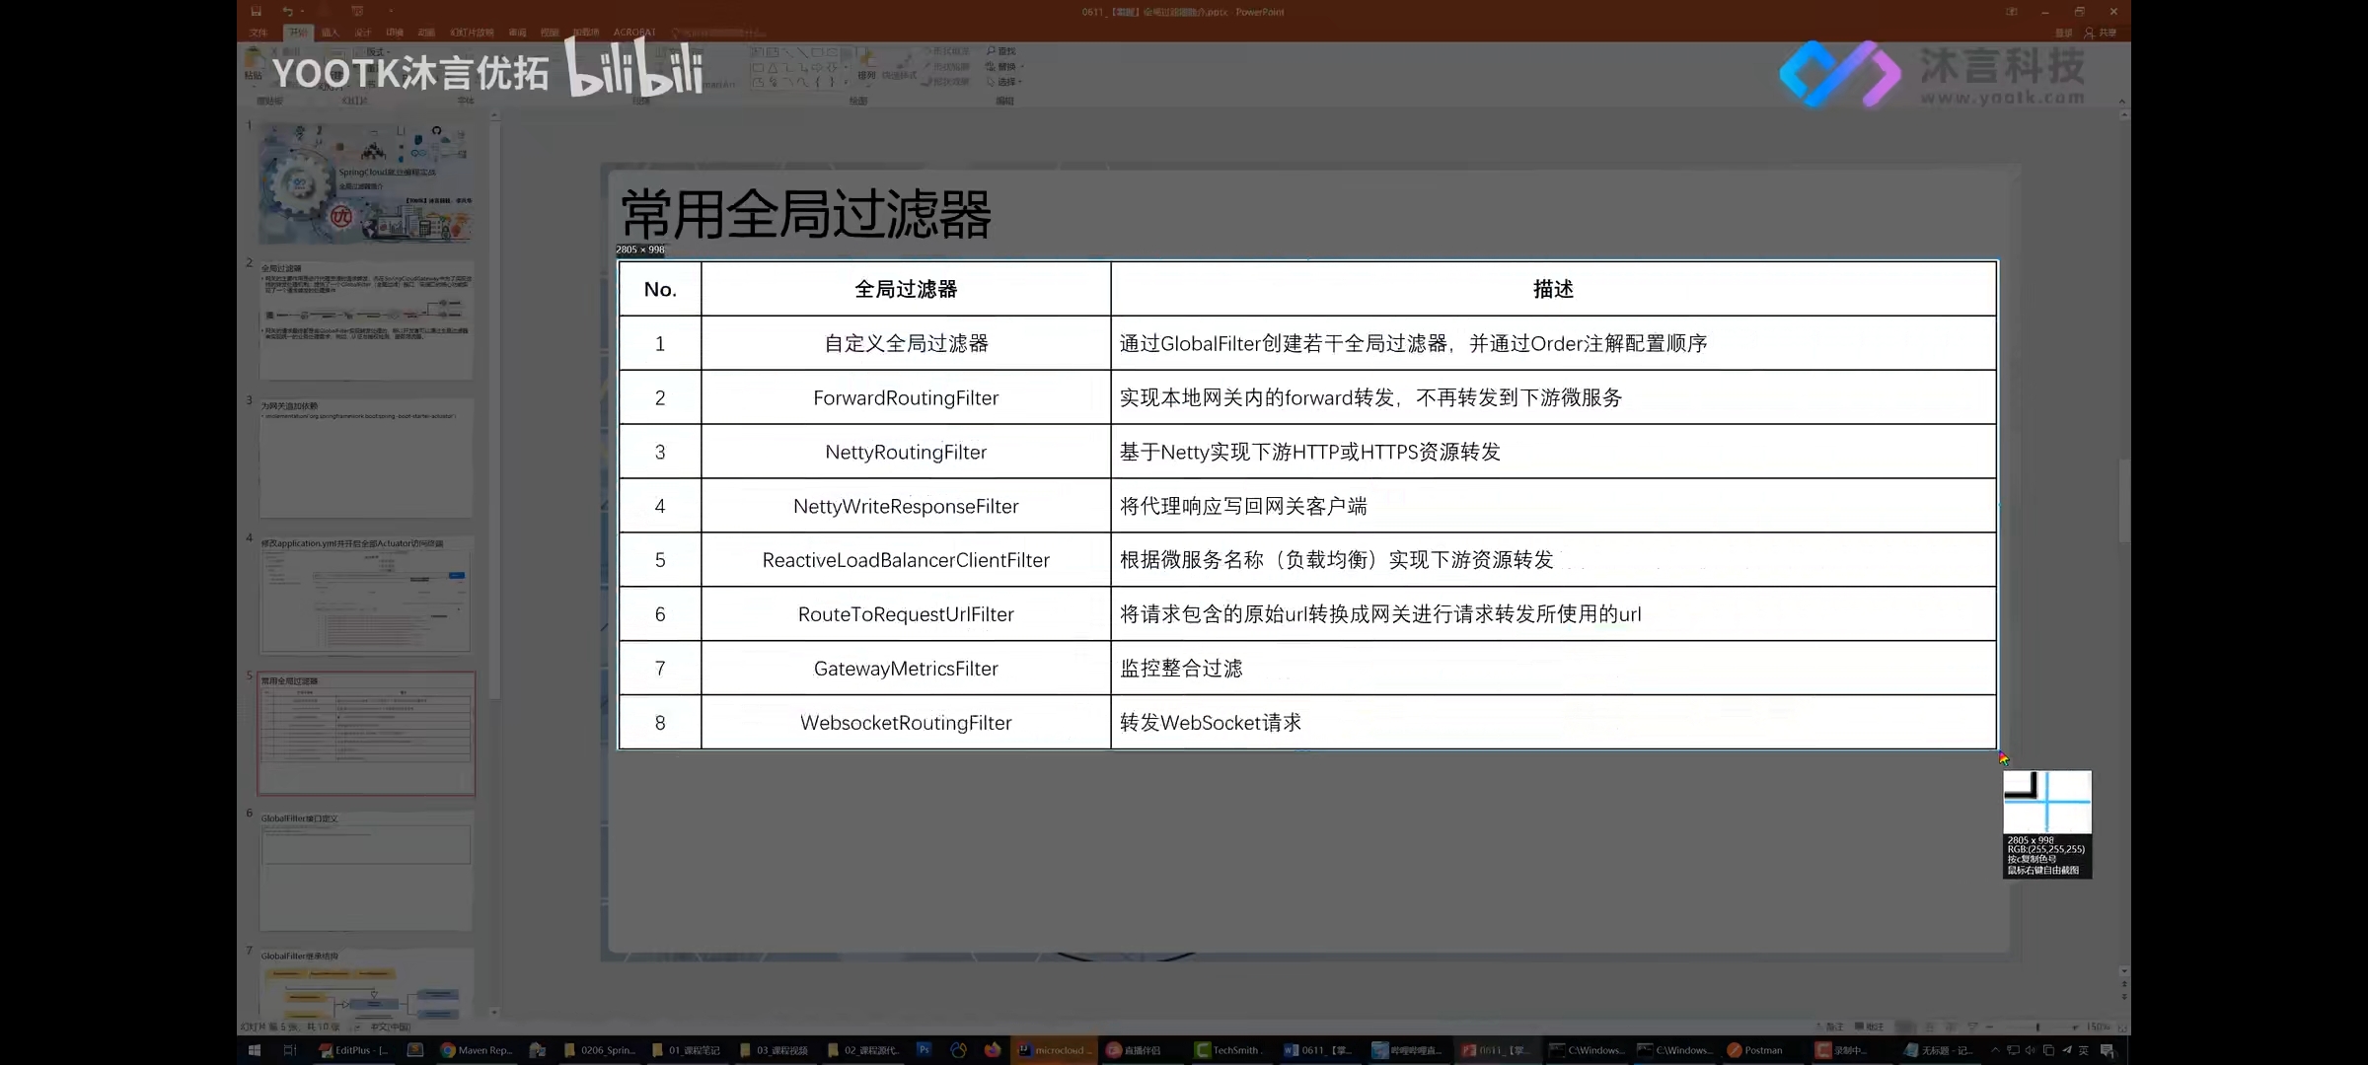Select slide 6 GlobalFilter接口定义 thumbnail

366,872
